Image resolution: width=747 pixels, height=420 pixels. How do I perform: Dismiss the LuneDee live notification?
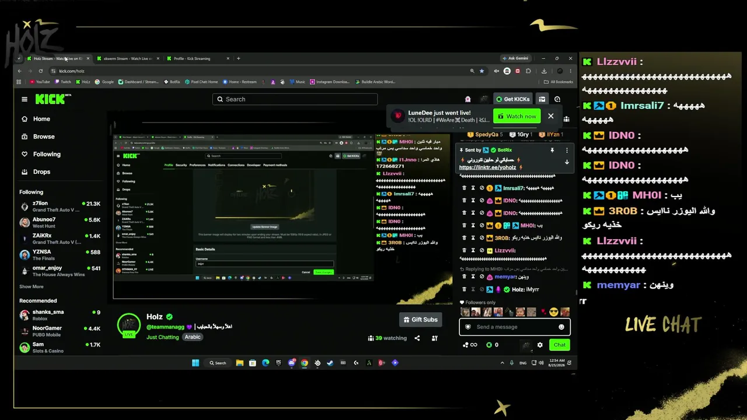[550, 116]
